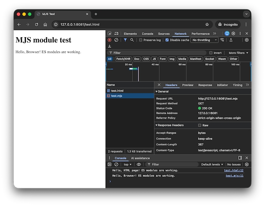Reload the page in browser toolbar

(x=37, y=25)
